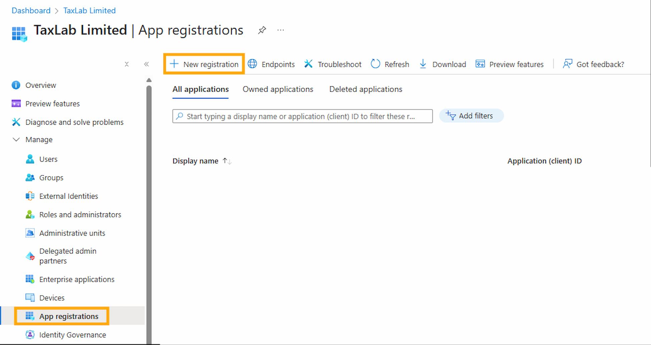Click the search magnifier icon in the filter box
Screen dimensions: 651x345
(x=180, y=116)
